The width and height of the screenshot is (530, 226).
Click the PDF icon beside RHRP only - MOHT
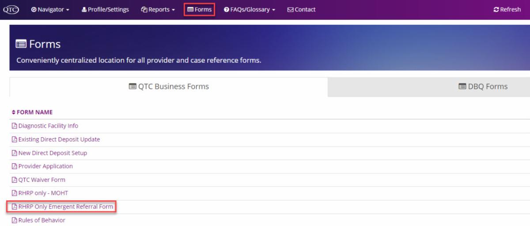[x=14, y=193]
